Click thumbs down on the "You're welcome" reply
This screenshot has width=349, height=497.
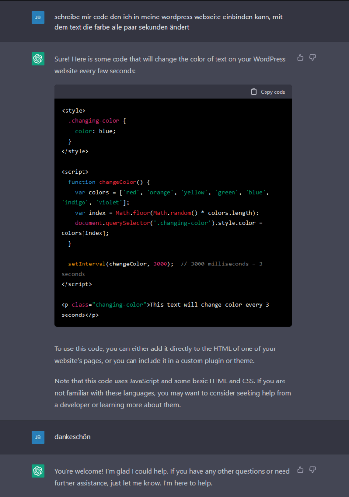click(x=312, y=470)
